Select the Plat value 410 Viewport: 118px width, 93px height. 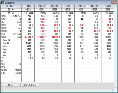pyautogui.click(x=30, y=34)
